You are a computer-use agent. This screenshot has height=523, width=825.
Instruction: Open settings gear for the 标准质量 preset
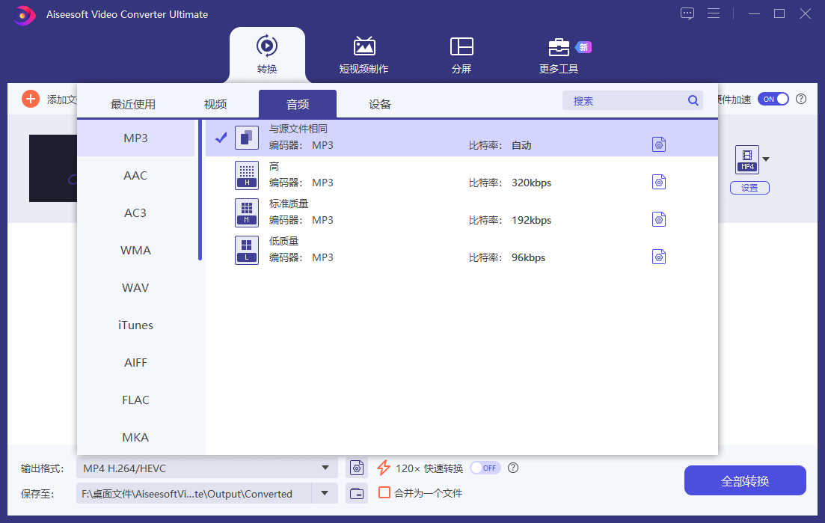(659, 219)
